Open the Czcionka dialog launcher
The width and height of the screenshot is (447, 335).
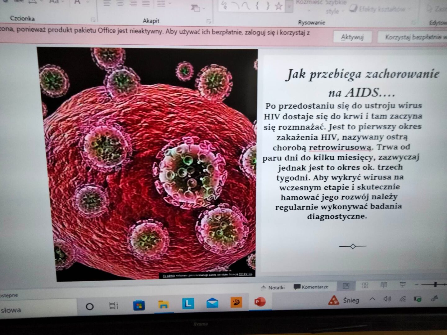(93, 20)
